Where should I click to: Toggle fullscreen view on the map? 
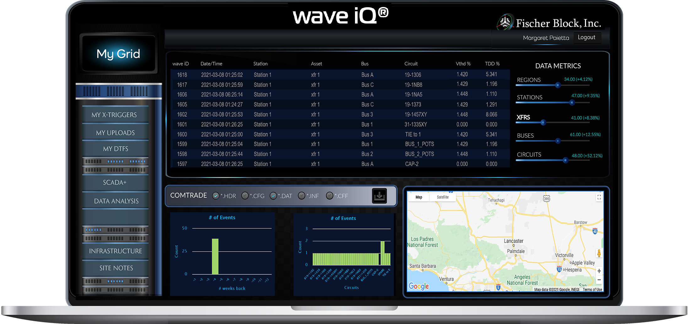tap(599, 197)
